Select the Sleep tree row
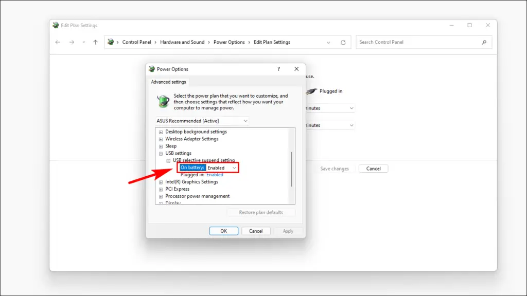This screenshot has height=296, width=527. [171, 146]
